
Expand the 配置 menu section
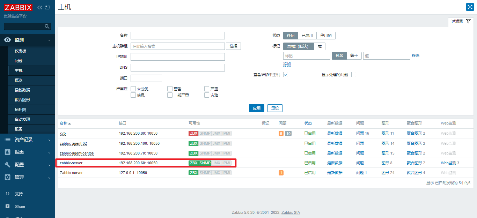pos(49,165)
